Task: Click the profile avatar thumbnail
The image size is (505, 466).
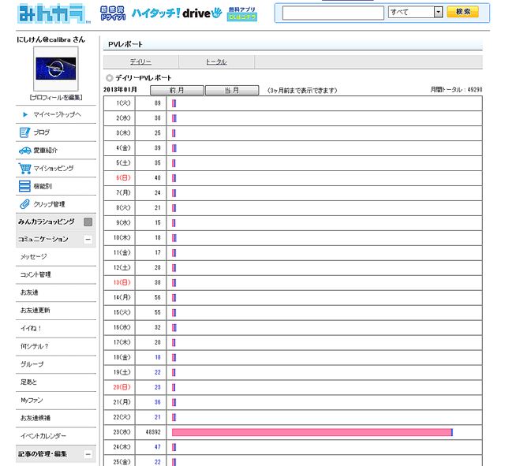Action: click(x=56, y=69)
